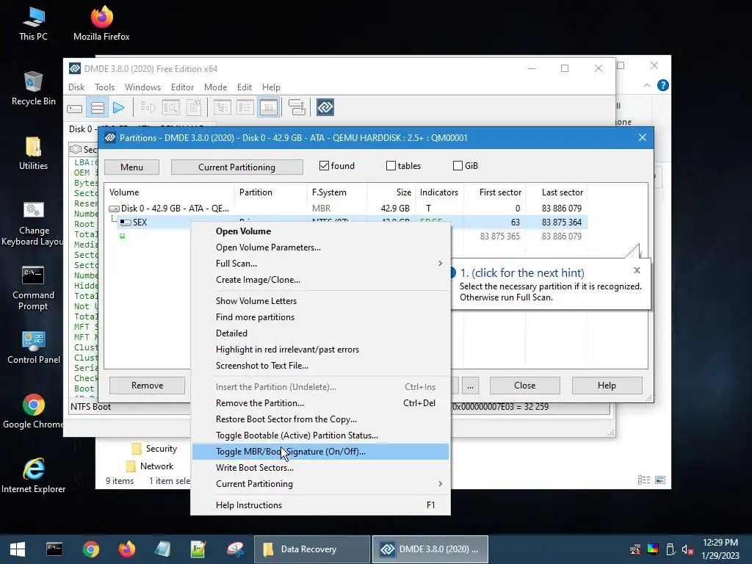Select Toggle MBR/Boot Signature (On/Off)...
752x564 pixels.
point(320,452)
